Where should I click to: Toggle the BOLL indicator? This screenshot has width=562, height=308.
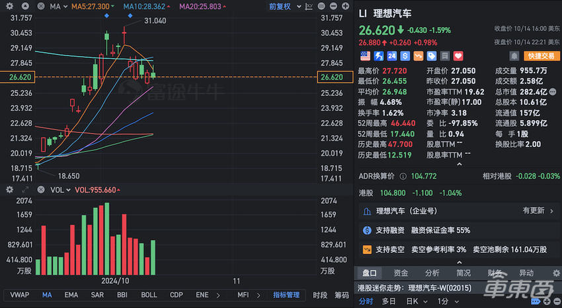click(x=149, y=295)
